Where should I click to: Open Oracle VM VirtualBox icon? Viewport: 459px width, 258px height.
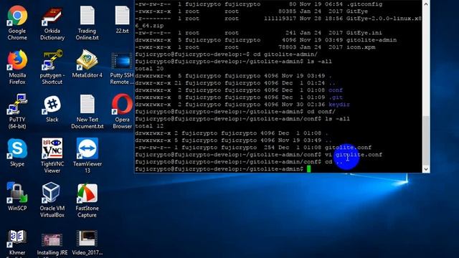pos(52,200)
